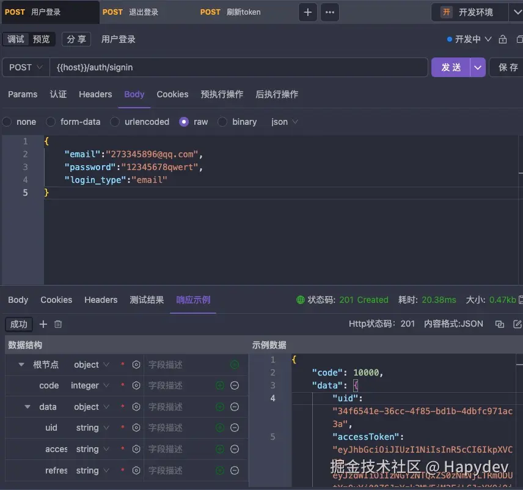Add a new response example with plus

pos(43,324)
